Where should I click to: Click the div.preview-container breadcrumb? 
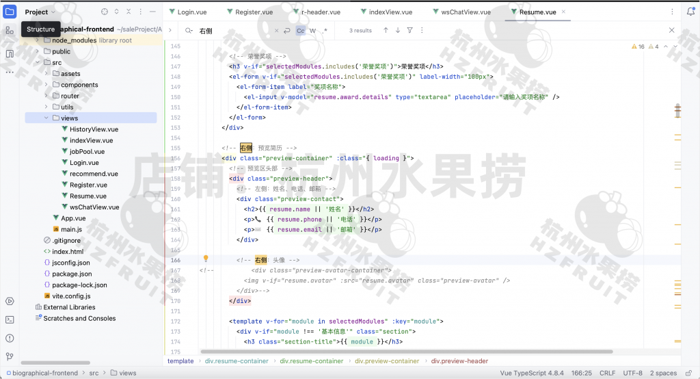(x=387, y=361)
